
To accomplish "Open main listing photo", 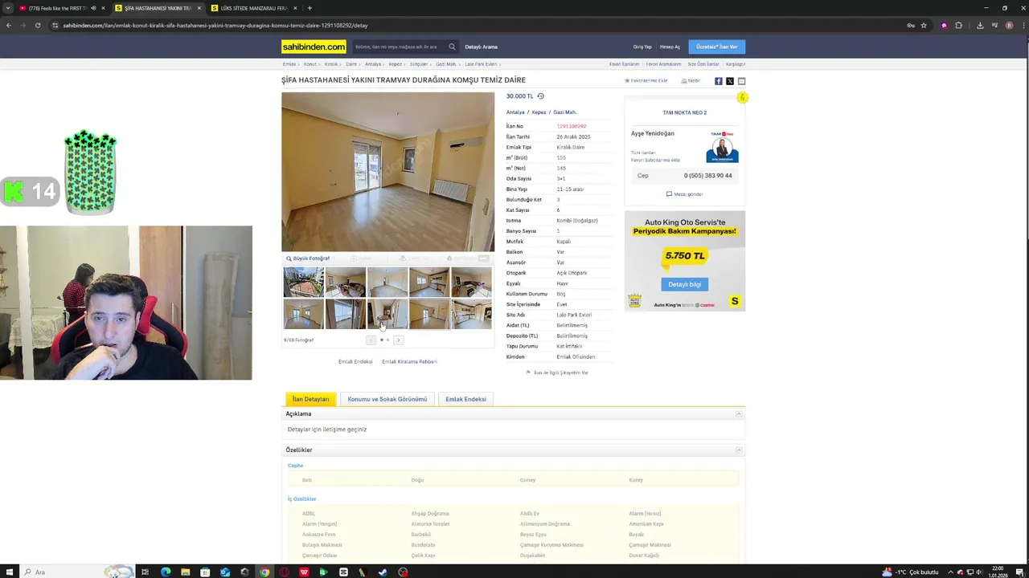I will [x=387, y=172].
